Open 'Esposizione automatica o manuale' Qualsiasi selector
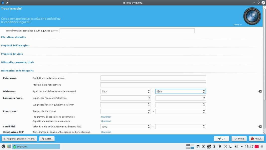266x150 pixels. coord(106,121)
